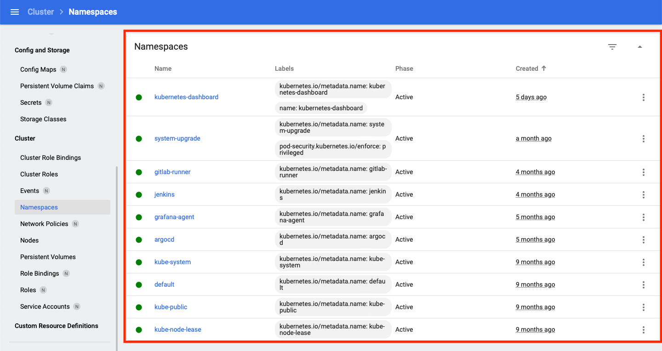Viewport: 662px width, 351px height.
Task: Click green status dot of default namespace
Action: [139, 285]
